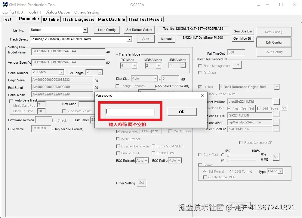Toggle the Enable HIPM checkbox
The height and width of the screenshot is (218, 302).
(x=118, y=153)
